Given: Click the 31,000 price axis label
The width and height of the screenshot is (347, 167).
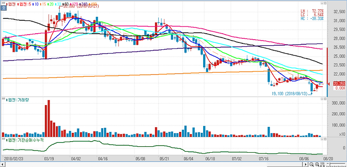Looking at the screenshot, I should click(x=339, y=20).
